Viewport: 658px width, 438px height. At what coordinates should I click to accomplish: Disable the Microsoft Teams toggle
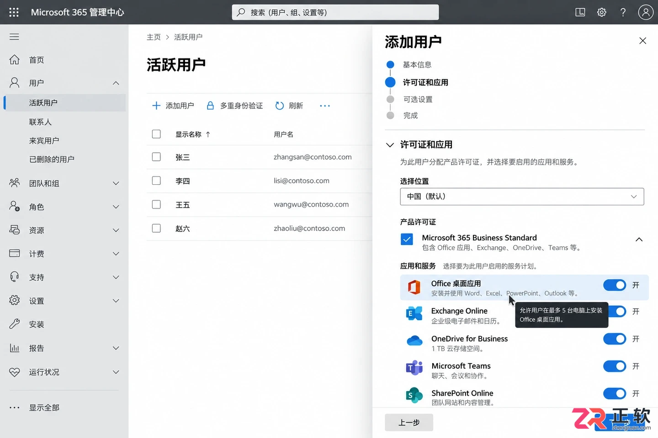615,366
